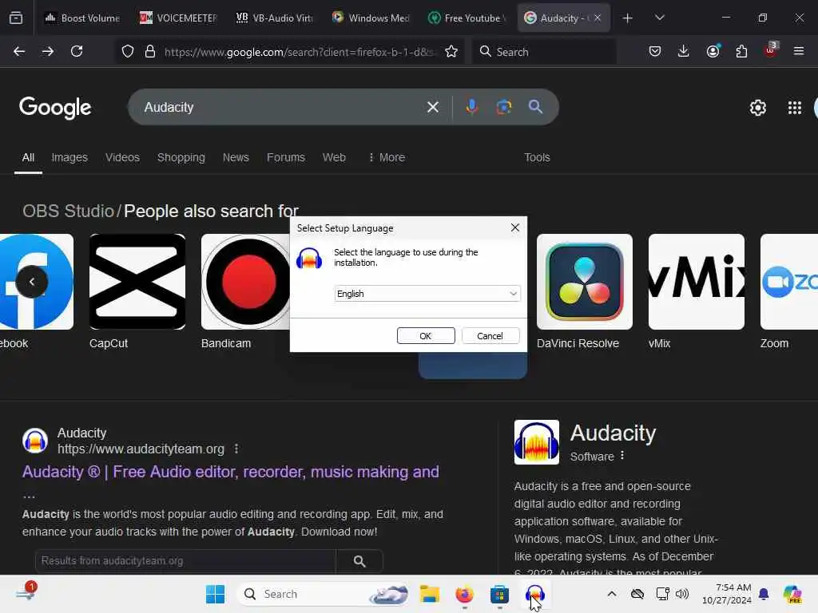
Task: Go back in Firefox
Action: pyautogui.click(x=19, y=51)
